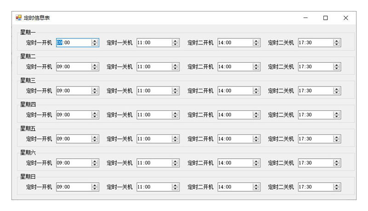Viewport: 368px width, 211px height.
Task: Click 定时二关机 label in 星期二 row
Action: coord(281,67)
